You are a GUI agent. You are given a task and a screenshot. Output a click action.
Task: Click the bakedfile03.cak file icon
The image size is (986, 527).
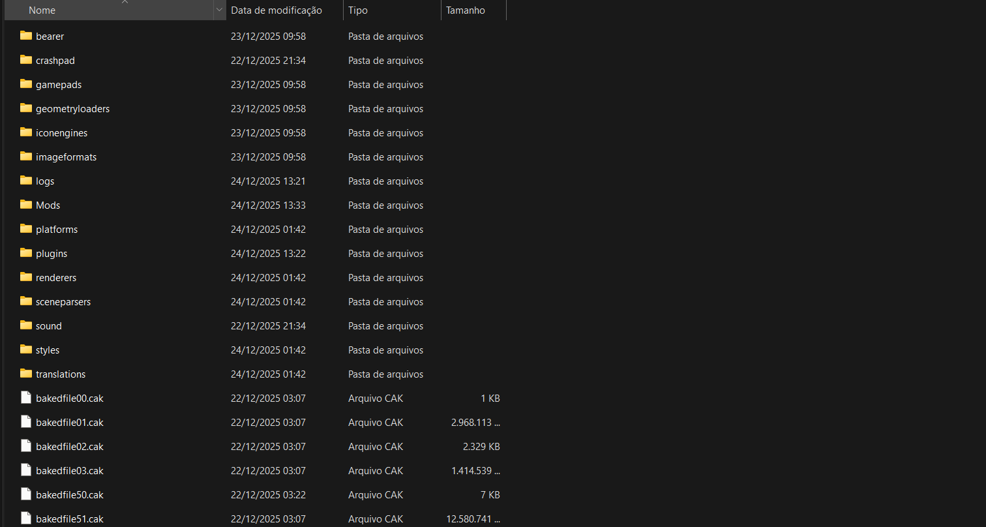(x=26, y=470)
